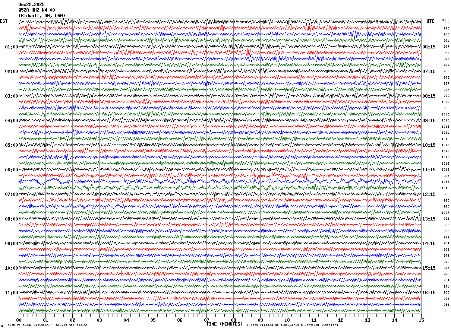451x330 pixels.
Task: Click minute tick label 03 on axis
Action: pos(99,320)
